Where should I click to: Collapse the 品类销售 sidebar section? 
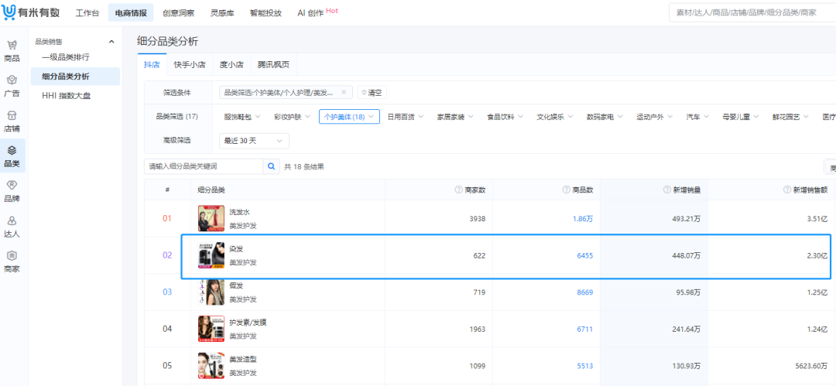(111, 42)
